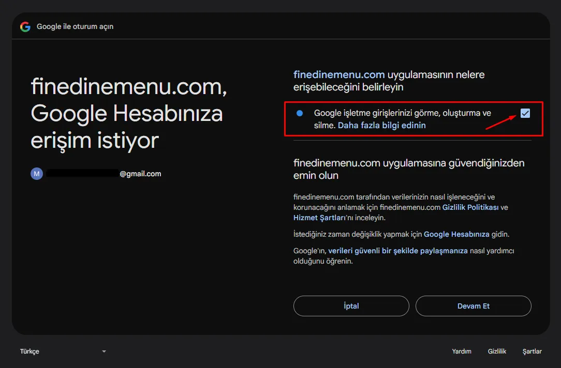Open the Şartlar footer link
The image size is (561, 368).
pos(532,351)
